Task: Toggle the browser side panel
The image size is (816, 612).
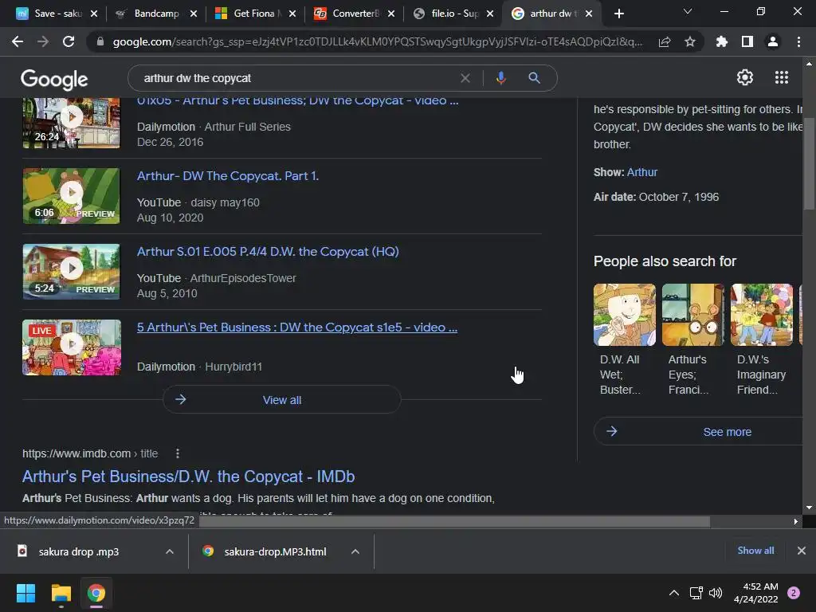Action: pos(747,41)
